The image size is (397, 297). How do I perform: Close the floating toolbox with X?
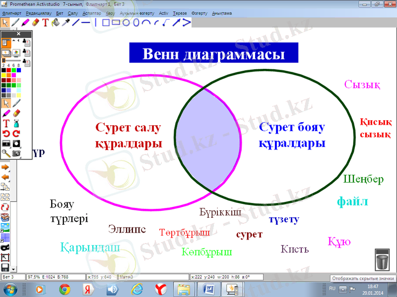pyautogui.click(x=18, y=34)
